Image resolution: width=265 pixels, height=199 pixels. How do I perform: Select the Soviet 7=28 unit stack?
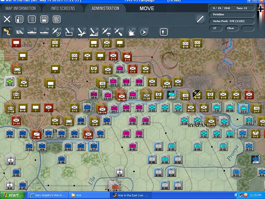(x=146, y=95)
